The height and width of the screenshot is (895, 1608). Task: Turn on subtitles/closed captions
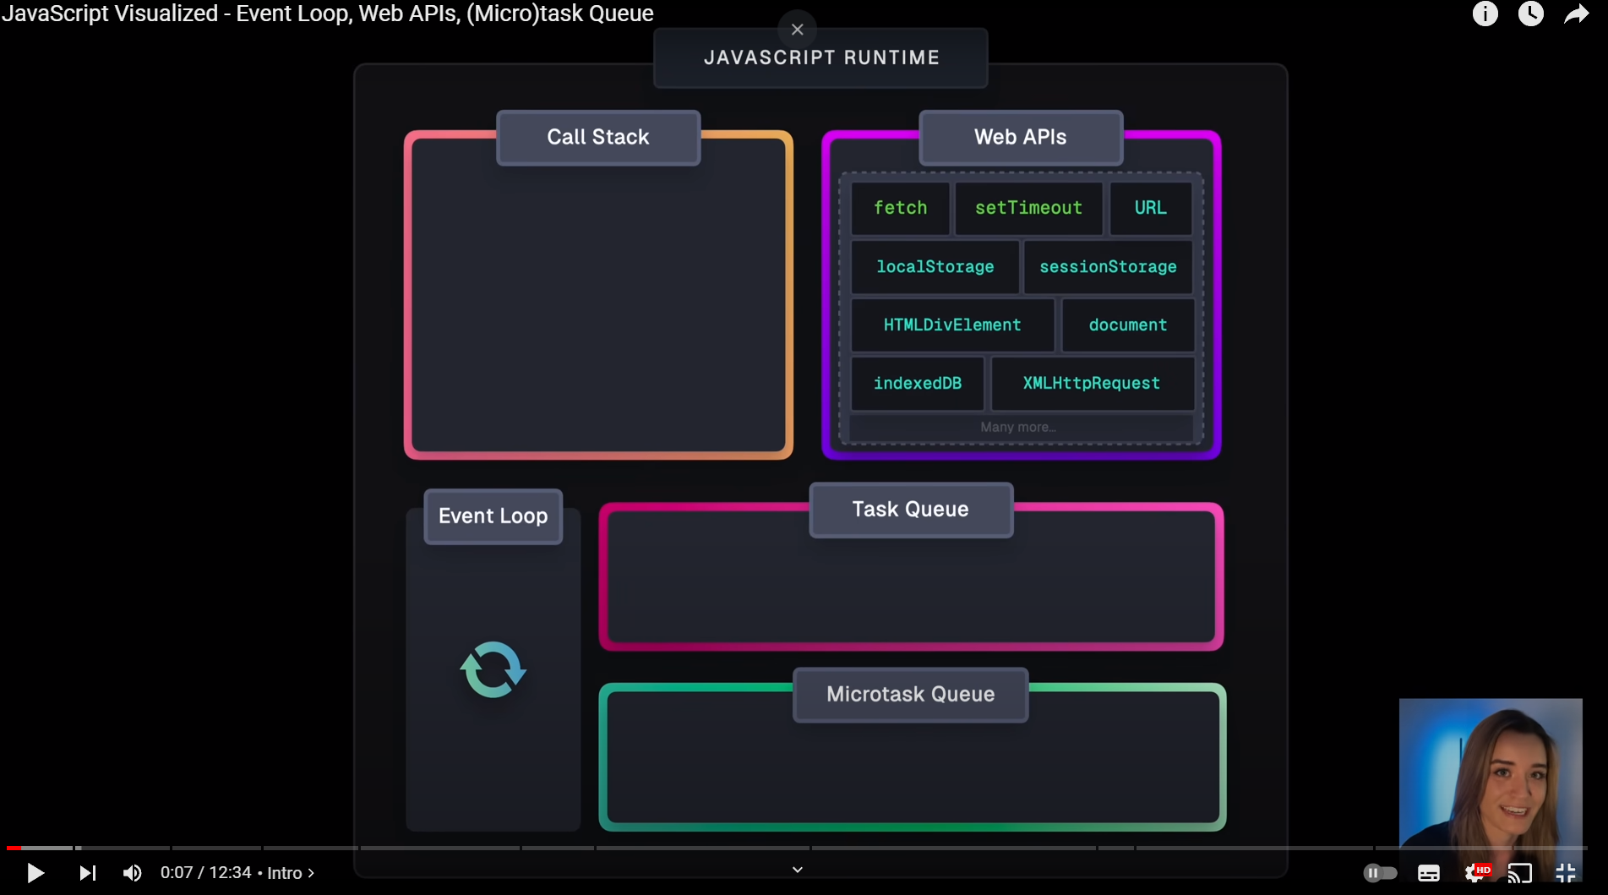coord(1429,873)
